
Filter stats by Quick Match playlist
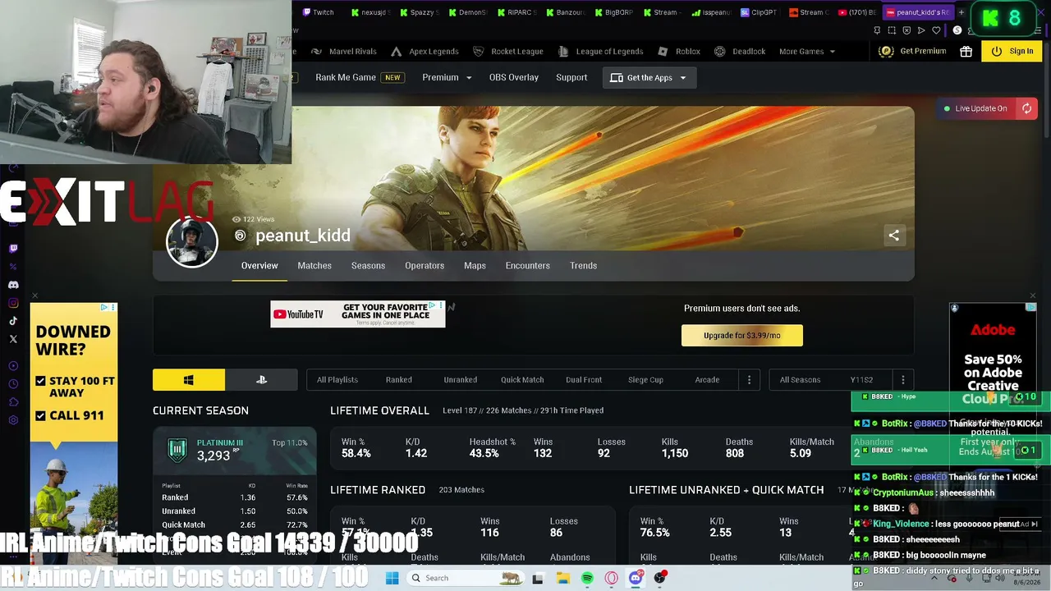click(x=522, y=380)
